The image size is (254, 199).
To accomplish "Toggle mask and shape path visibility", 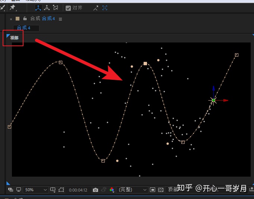I will 61,190.
